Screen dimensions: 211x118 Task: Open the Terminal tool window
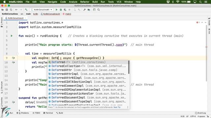(x=48, y=113)
